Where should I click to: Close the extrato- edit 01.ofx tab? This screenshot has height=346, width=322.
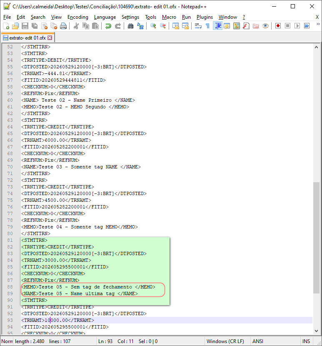[50, 38]
